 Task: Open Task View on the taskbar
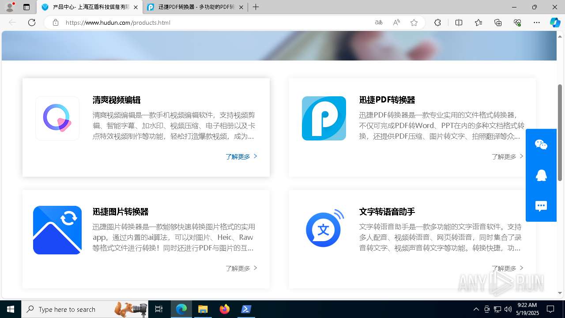click(x=159, y=309)
